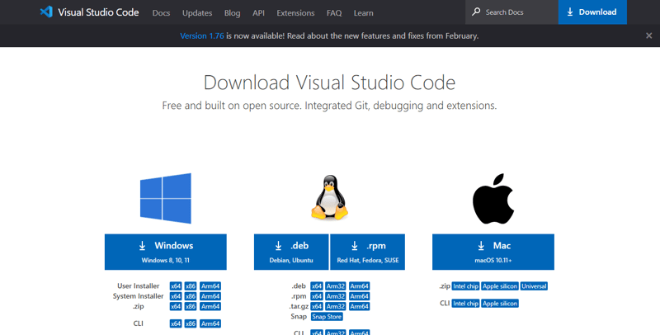Viewport: 660px width, 335px height.
Task: Select Windows User Installer Arm64 build
Action: 210,286
